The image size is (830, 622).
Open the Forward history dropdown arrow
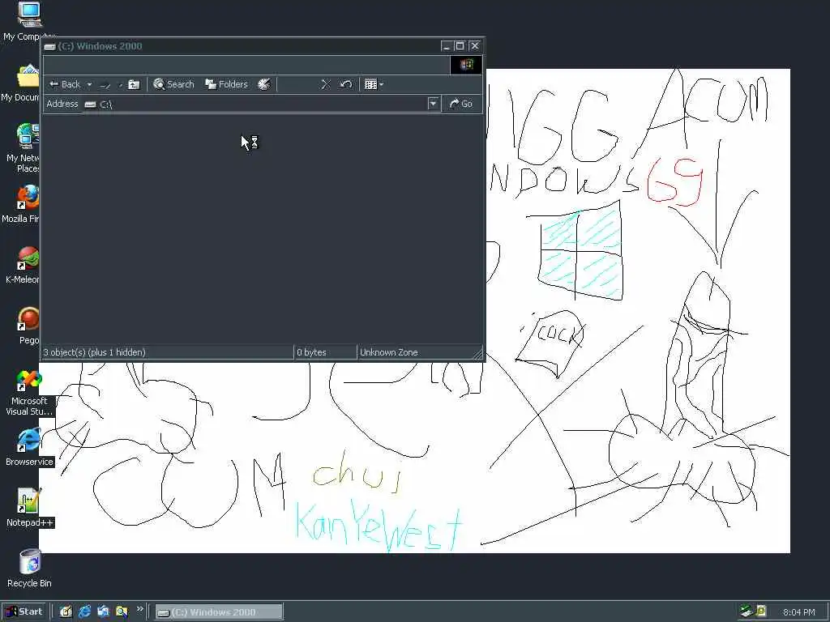click(120, 84)
